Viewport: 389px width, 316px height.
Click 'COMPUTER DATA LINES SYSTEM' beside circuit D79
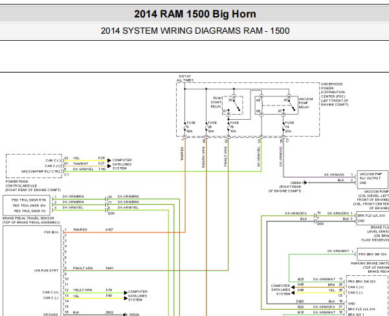[138, 296]
